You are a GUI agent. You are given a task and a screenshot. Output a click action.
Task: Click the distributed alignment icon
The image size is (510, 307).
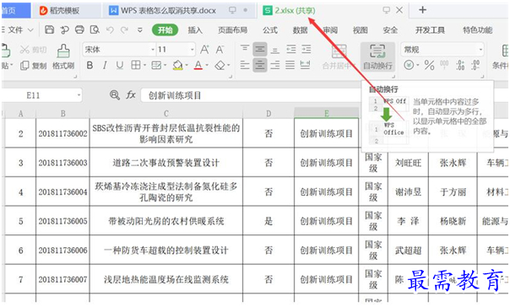pyautogui.click(x=305, y=65)
